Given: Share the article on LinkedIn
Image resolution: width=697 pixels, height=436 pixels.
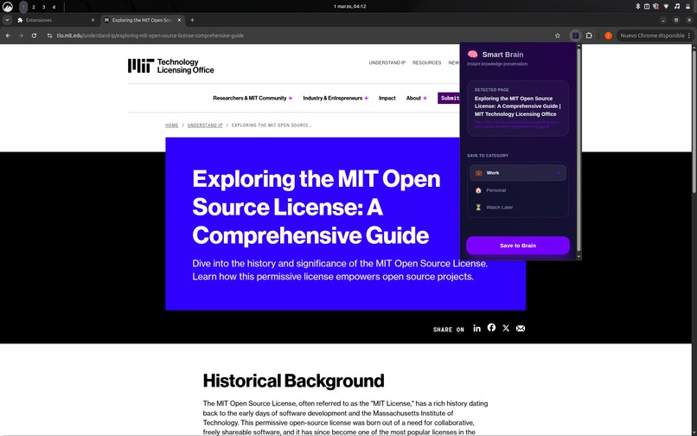Looking at the screenshot, I should coord(476,329).
